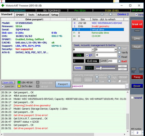Enable the sound checkbox
145x136 pixels.
[x=132, y=98]
